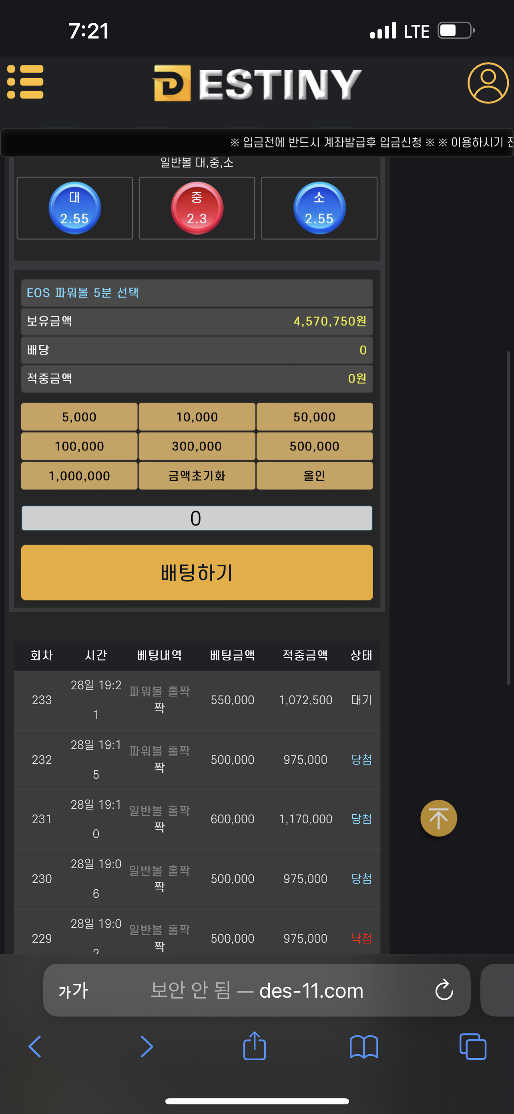Viewport: 514px width, 1114px height.
Task: Select the red 중 2.3 ball
Action: point(197,208)
